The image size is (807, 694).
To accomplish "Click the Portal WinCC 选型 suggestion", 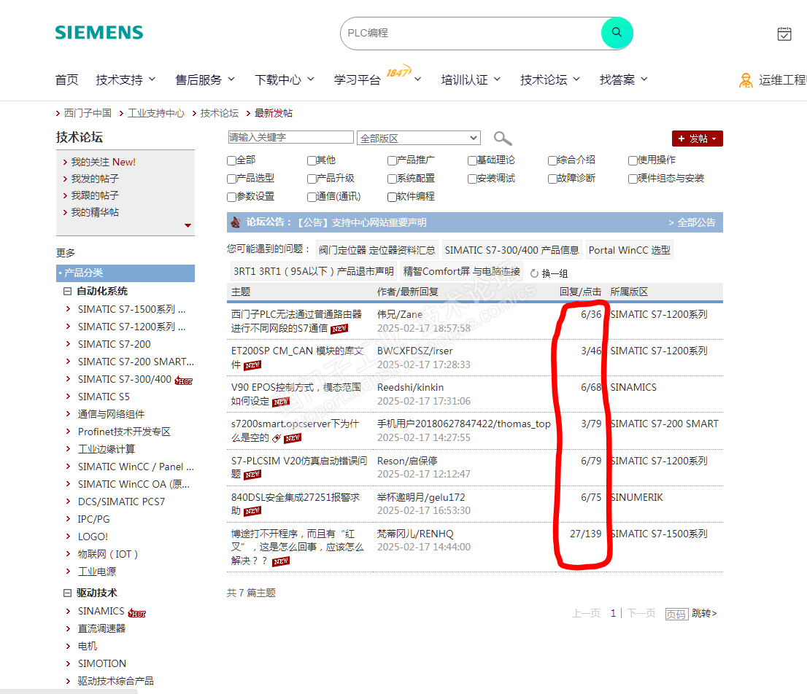I will 629,250.
